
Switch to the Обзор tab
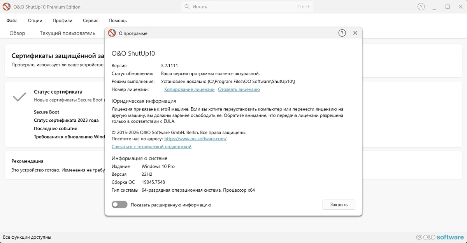tap(17, 33)
